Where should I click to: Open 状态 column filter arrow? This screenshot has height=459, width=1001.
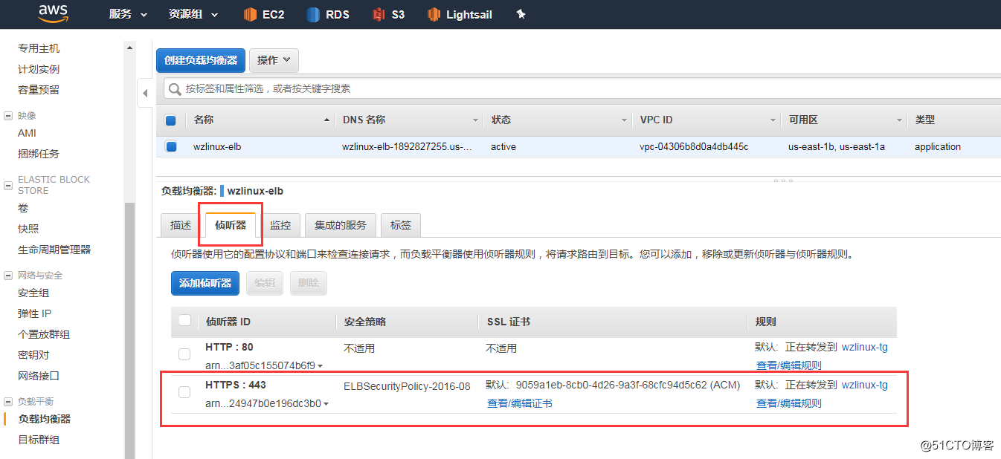pos(625,120)
